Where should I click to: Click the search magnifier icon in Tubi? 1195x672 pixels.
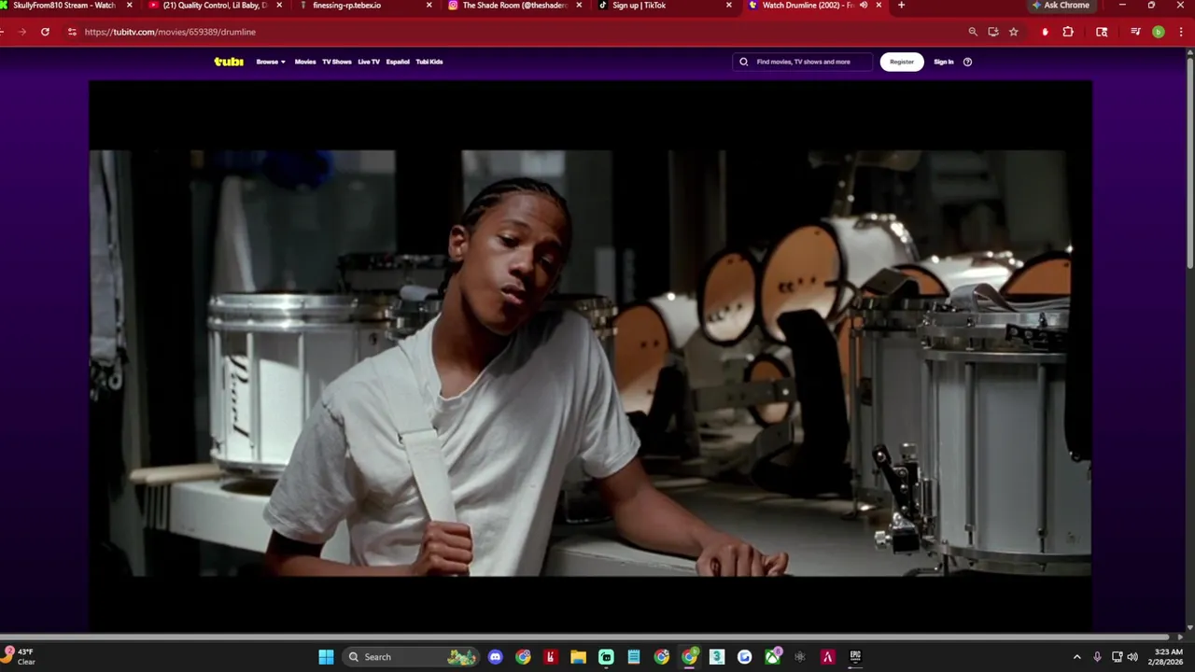pyautogui.click(x=744, y=62)
